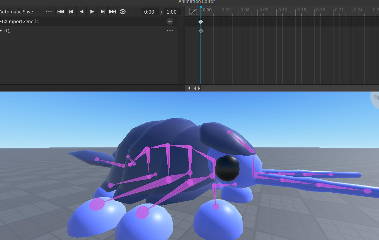Click the timeline scrollbar left arrow

(189, 88)
